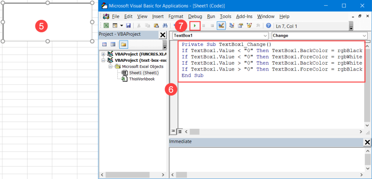Click the code window horizontal scrollbar thumb
The image size is (372, 179).
[x=195, y=132]
